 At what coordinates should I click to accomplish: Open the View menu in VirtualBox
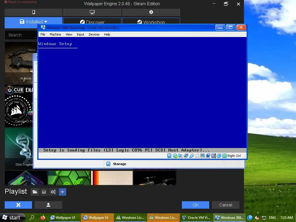(69, 34)
